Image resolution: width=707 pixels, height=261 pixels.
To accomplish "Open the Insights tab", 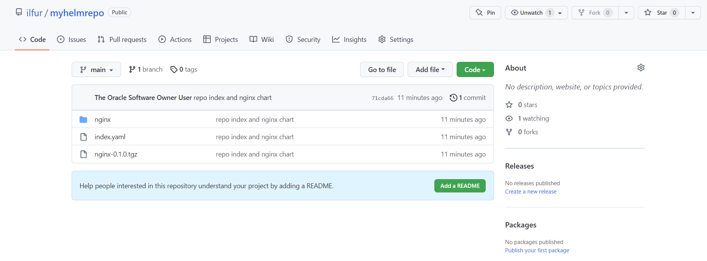I will (349, 39).
